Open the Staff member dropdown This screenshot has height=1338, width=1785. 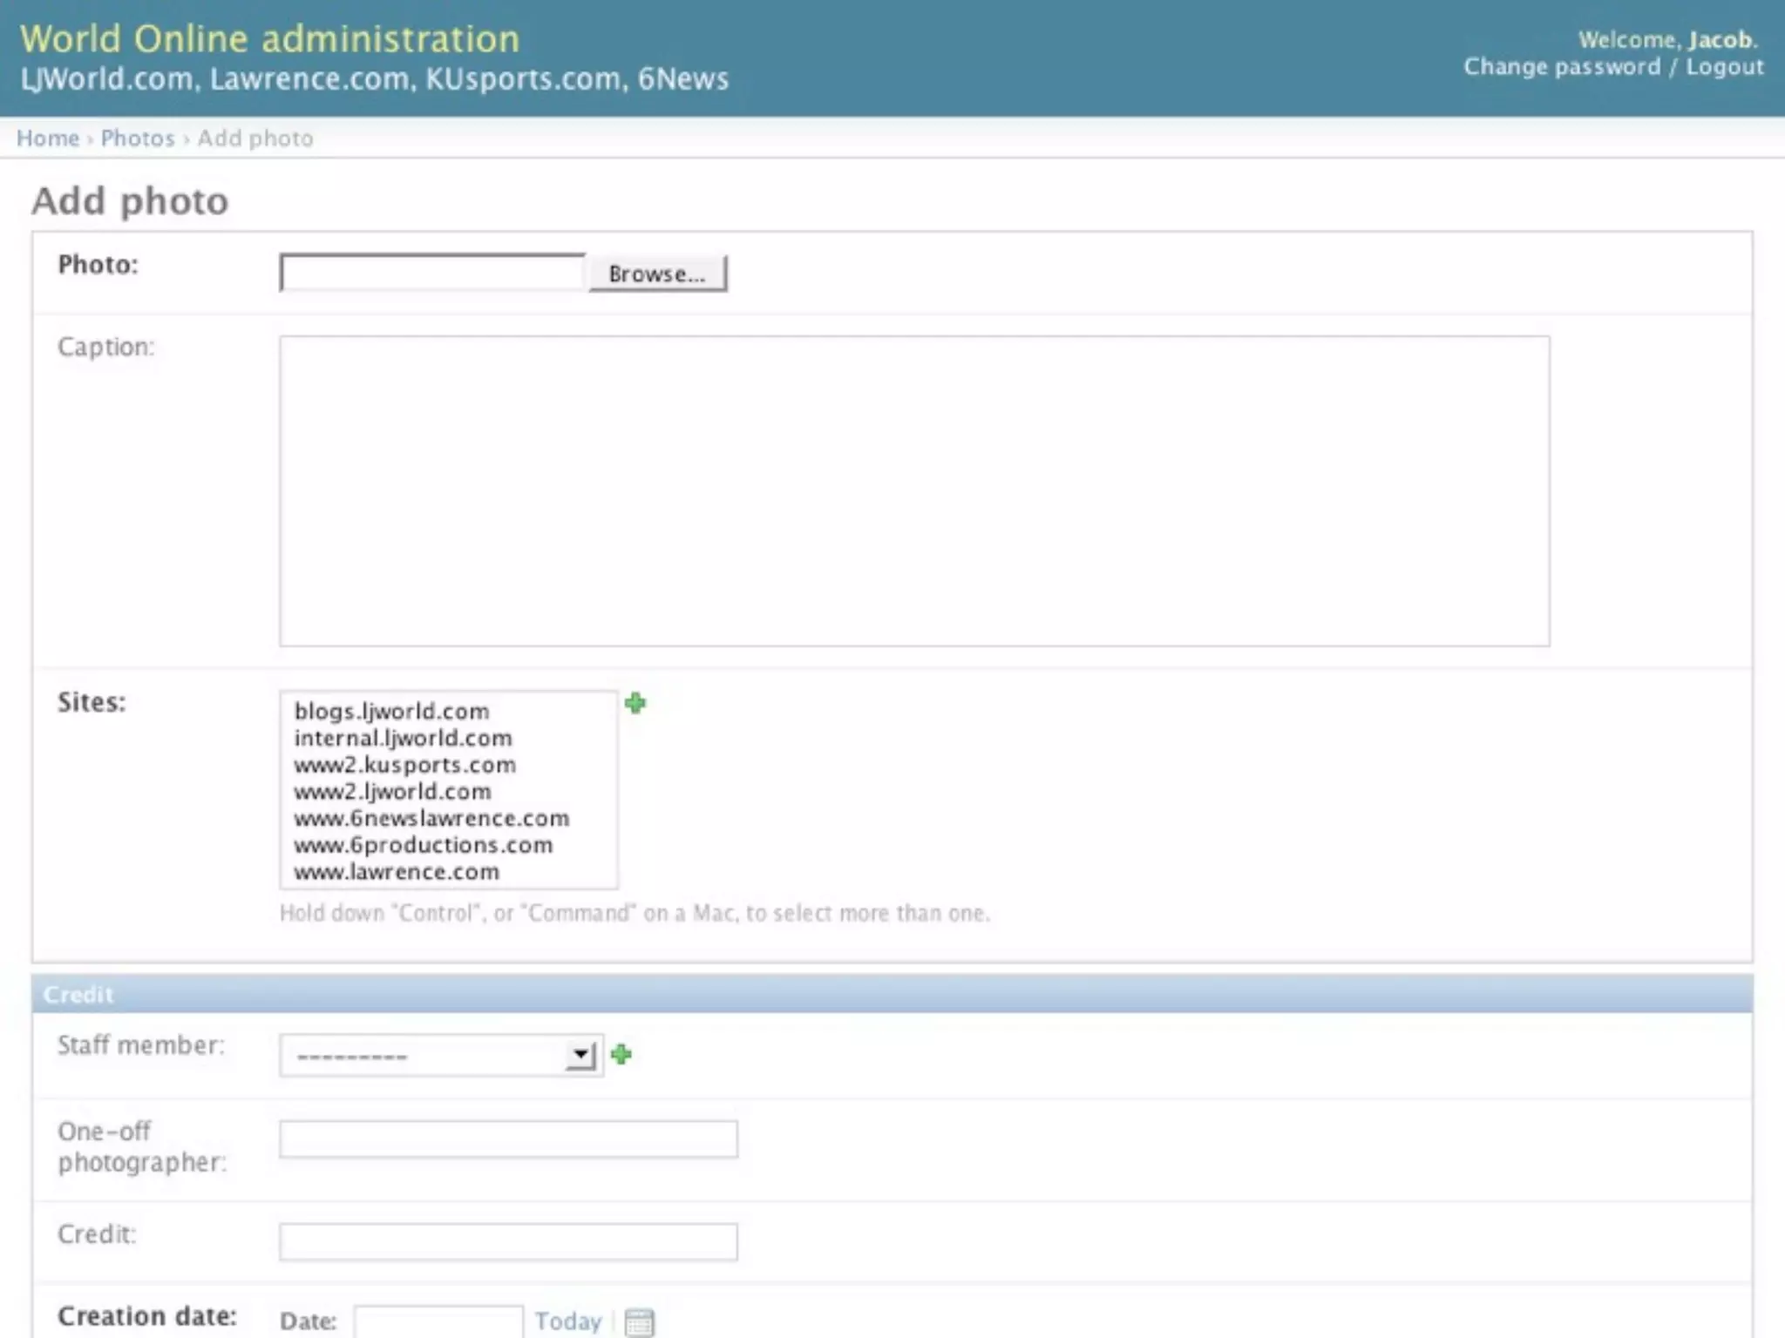441,1056
